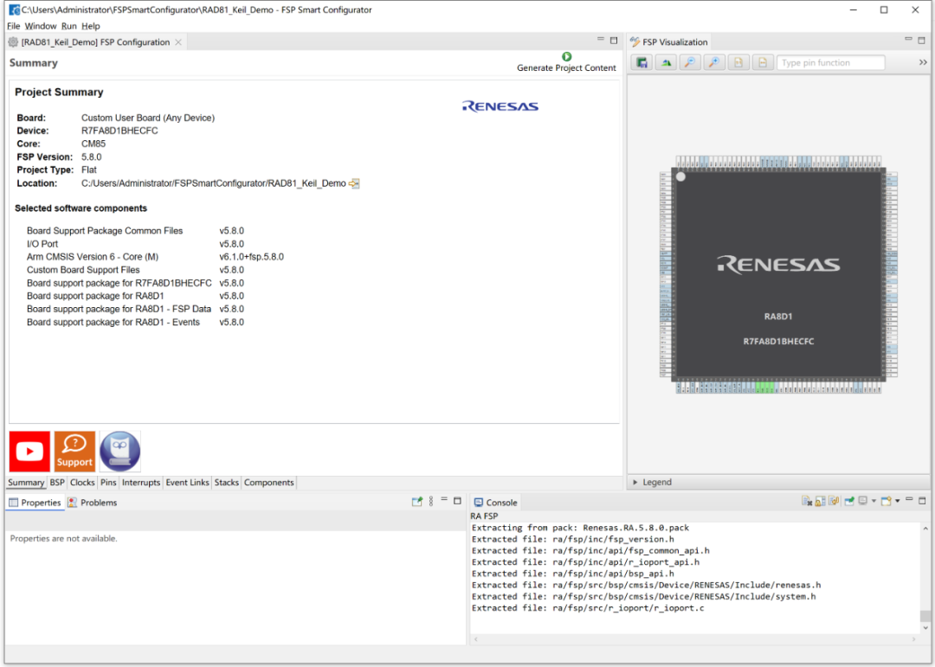Switch to the Stacks tab
The height and width of the screenshot is (667, 935).
pos(226,483)
